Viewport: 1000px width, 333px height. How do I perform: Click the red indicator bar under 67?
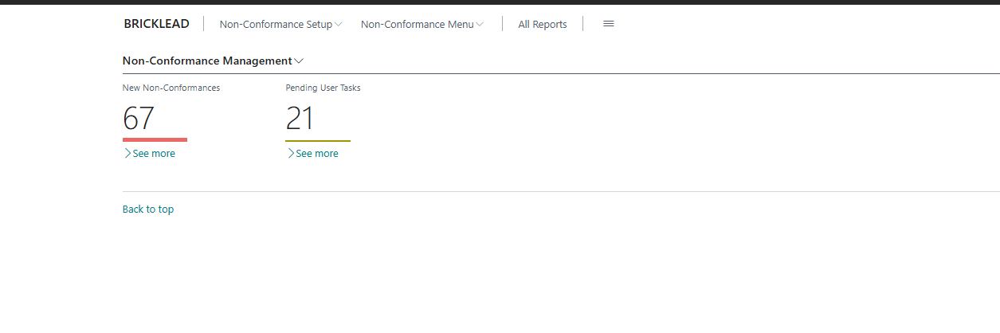[155, 139]
